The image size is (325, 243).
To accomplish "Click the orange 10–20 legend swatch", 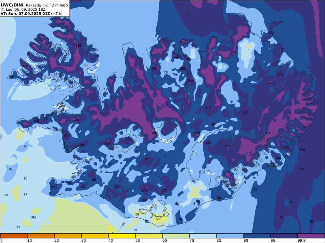I will click(41, 236).
